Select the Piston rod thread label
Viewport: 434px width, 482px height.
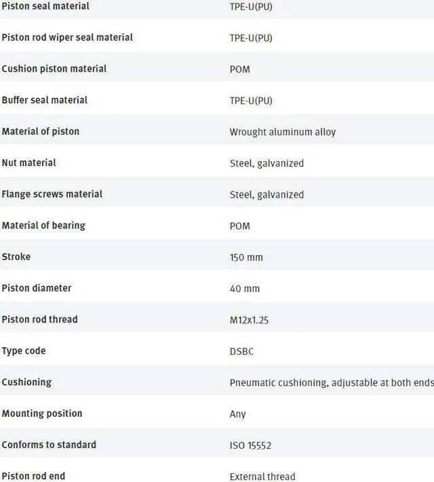(x=39, y=319)
